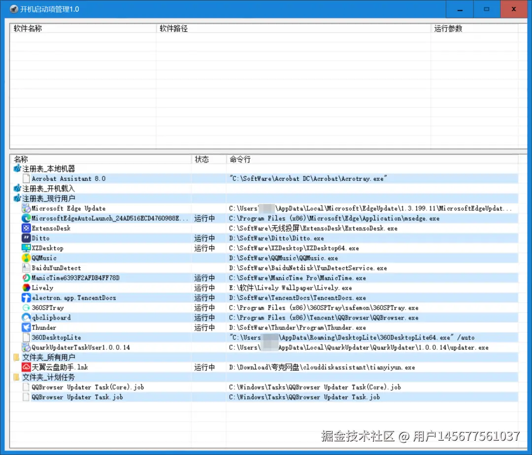The height and width of the screenshot is (455, 532).
Task: Click the QuarkUpdaterTaskUser icon
Action: coord(26,348)
